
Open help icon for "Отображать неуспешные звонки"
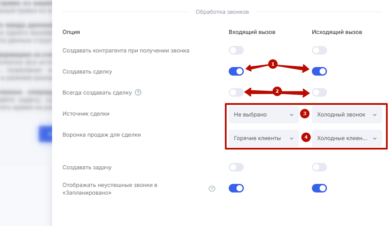point(212,189)
